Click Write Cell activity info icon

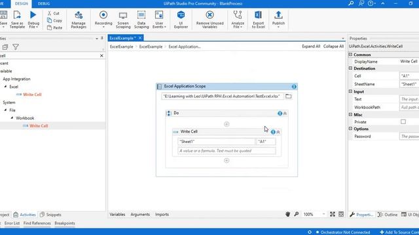pyautogui.click(x=273, y=132)
